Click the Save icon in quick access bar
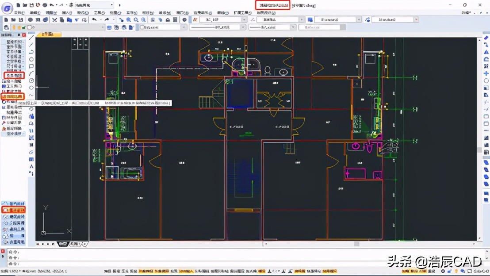 coord(31,5)
